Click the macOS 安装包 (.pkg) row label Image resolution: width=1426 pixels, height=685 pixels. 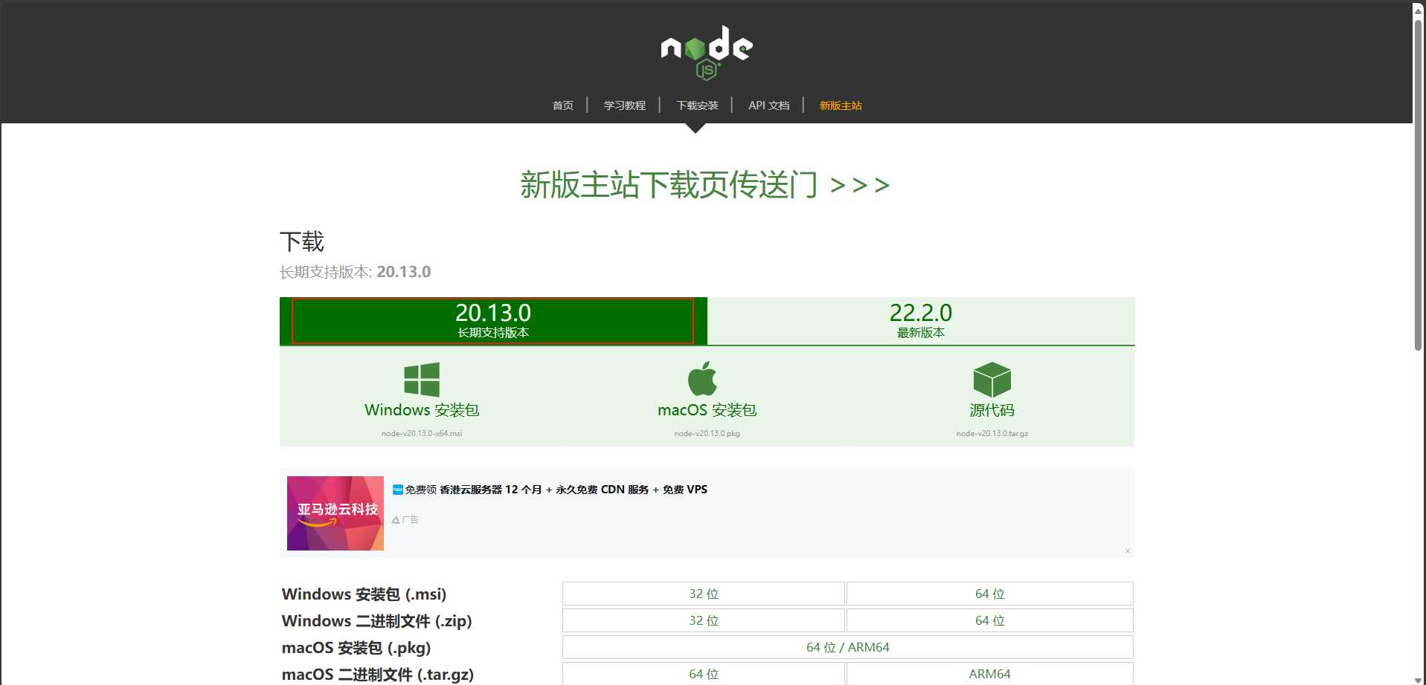[x=356, y=648]
